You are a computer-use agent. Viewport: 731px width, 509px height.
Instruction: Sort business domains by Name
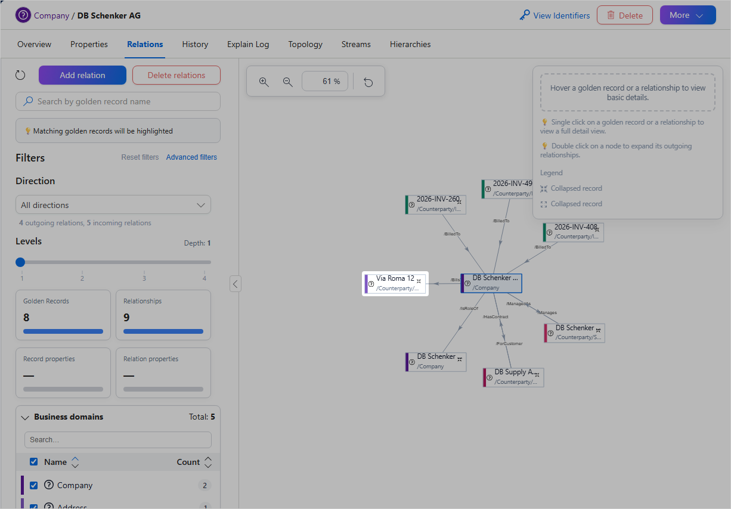75,462
